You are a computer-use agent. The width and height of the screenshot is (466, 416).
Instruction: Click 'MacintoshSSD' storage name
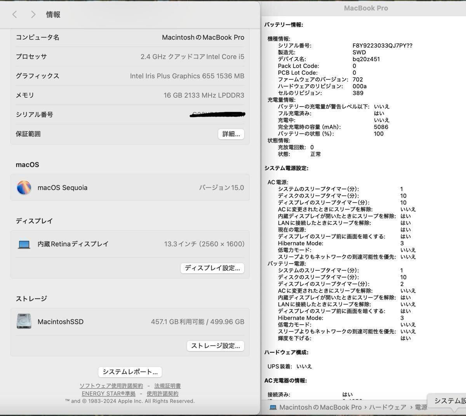tap(61, 322)
